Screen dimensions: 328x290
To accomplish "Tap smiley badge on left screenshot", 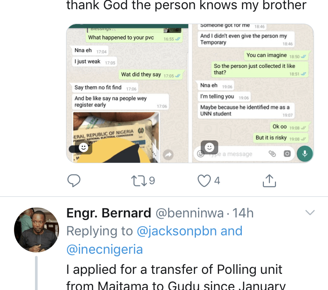I will click(83, 148).
